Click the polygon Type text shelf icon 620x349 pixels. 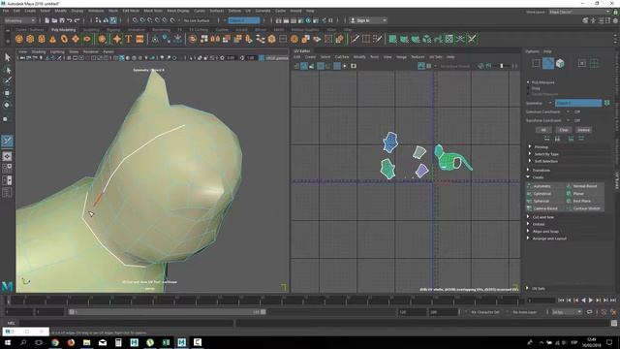129,39
